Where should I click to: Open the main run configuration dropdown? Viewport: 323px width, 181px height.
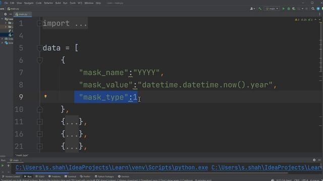pos(272,9)
